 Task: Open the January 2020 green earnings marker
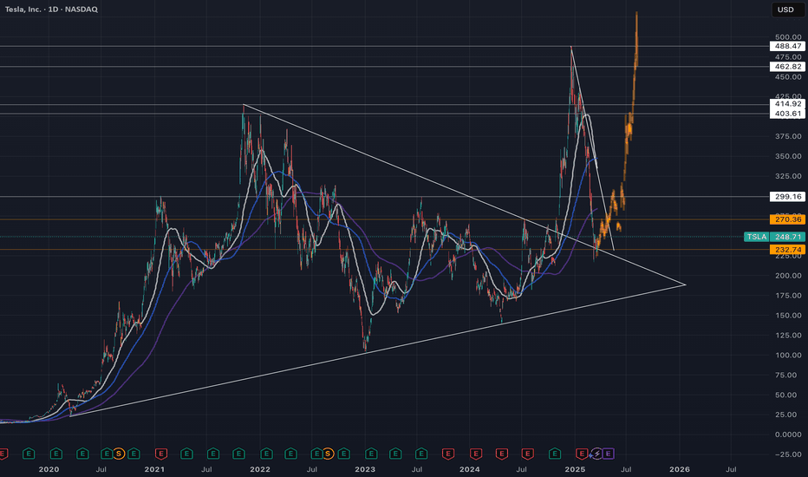pyautogui.click(x=55, y=454)
